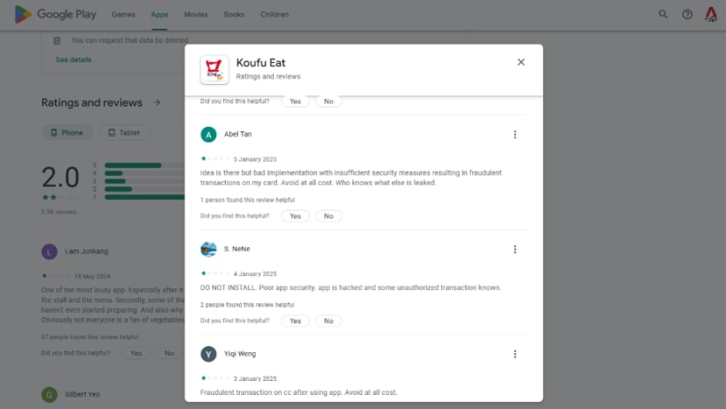Image resolution: width=726 pixels, height=409 pixels.
Task: Select the Tablet device filter chip
Action: (x=124, y=133)
